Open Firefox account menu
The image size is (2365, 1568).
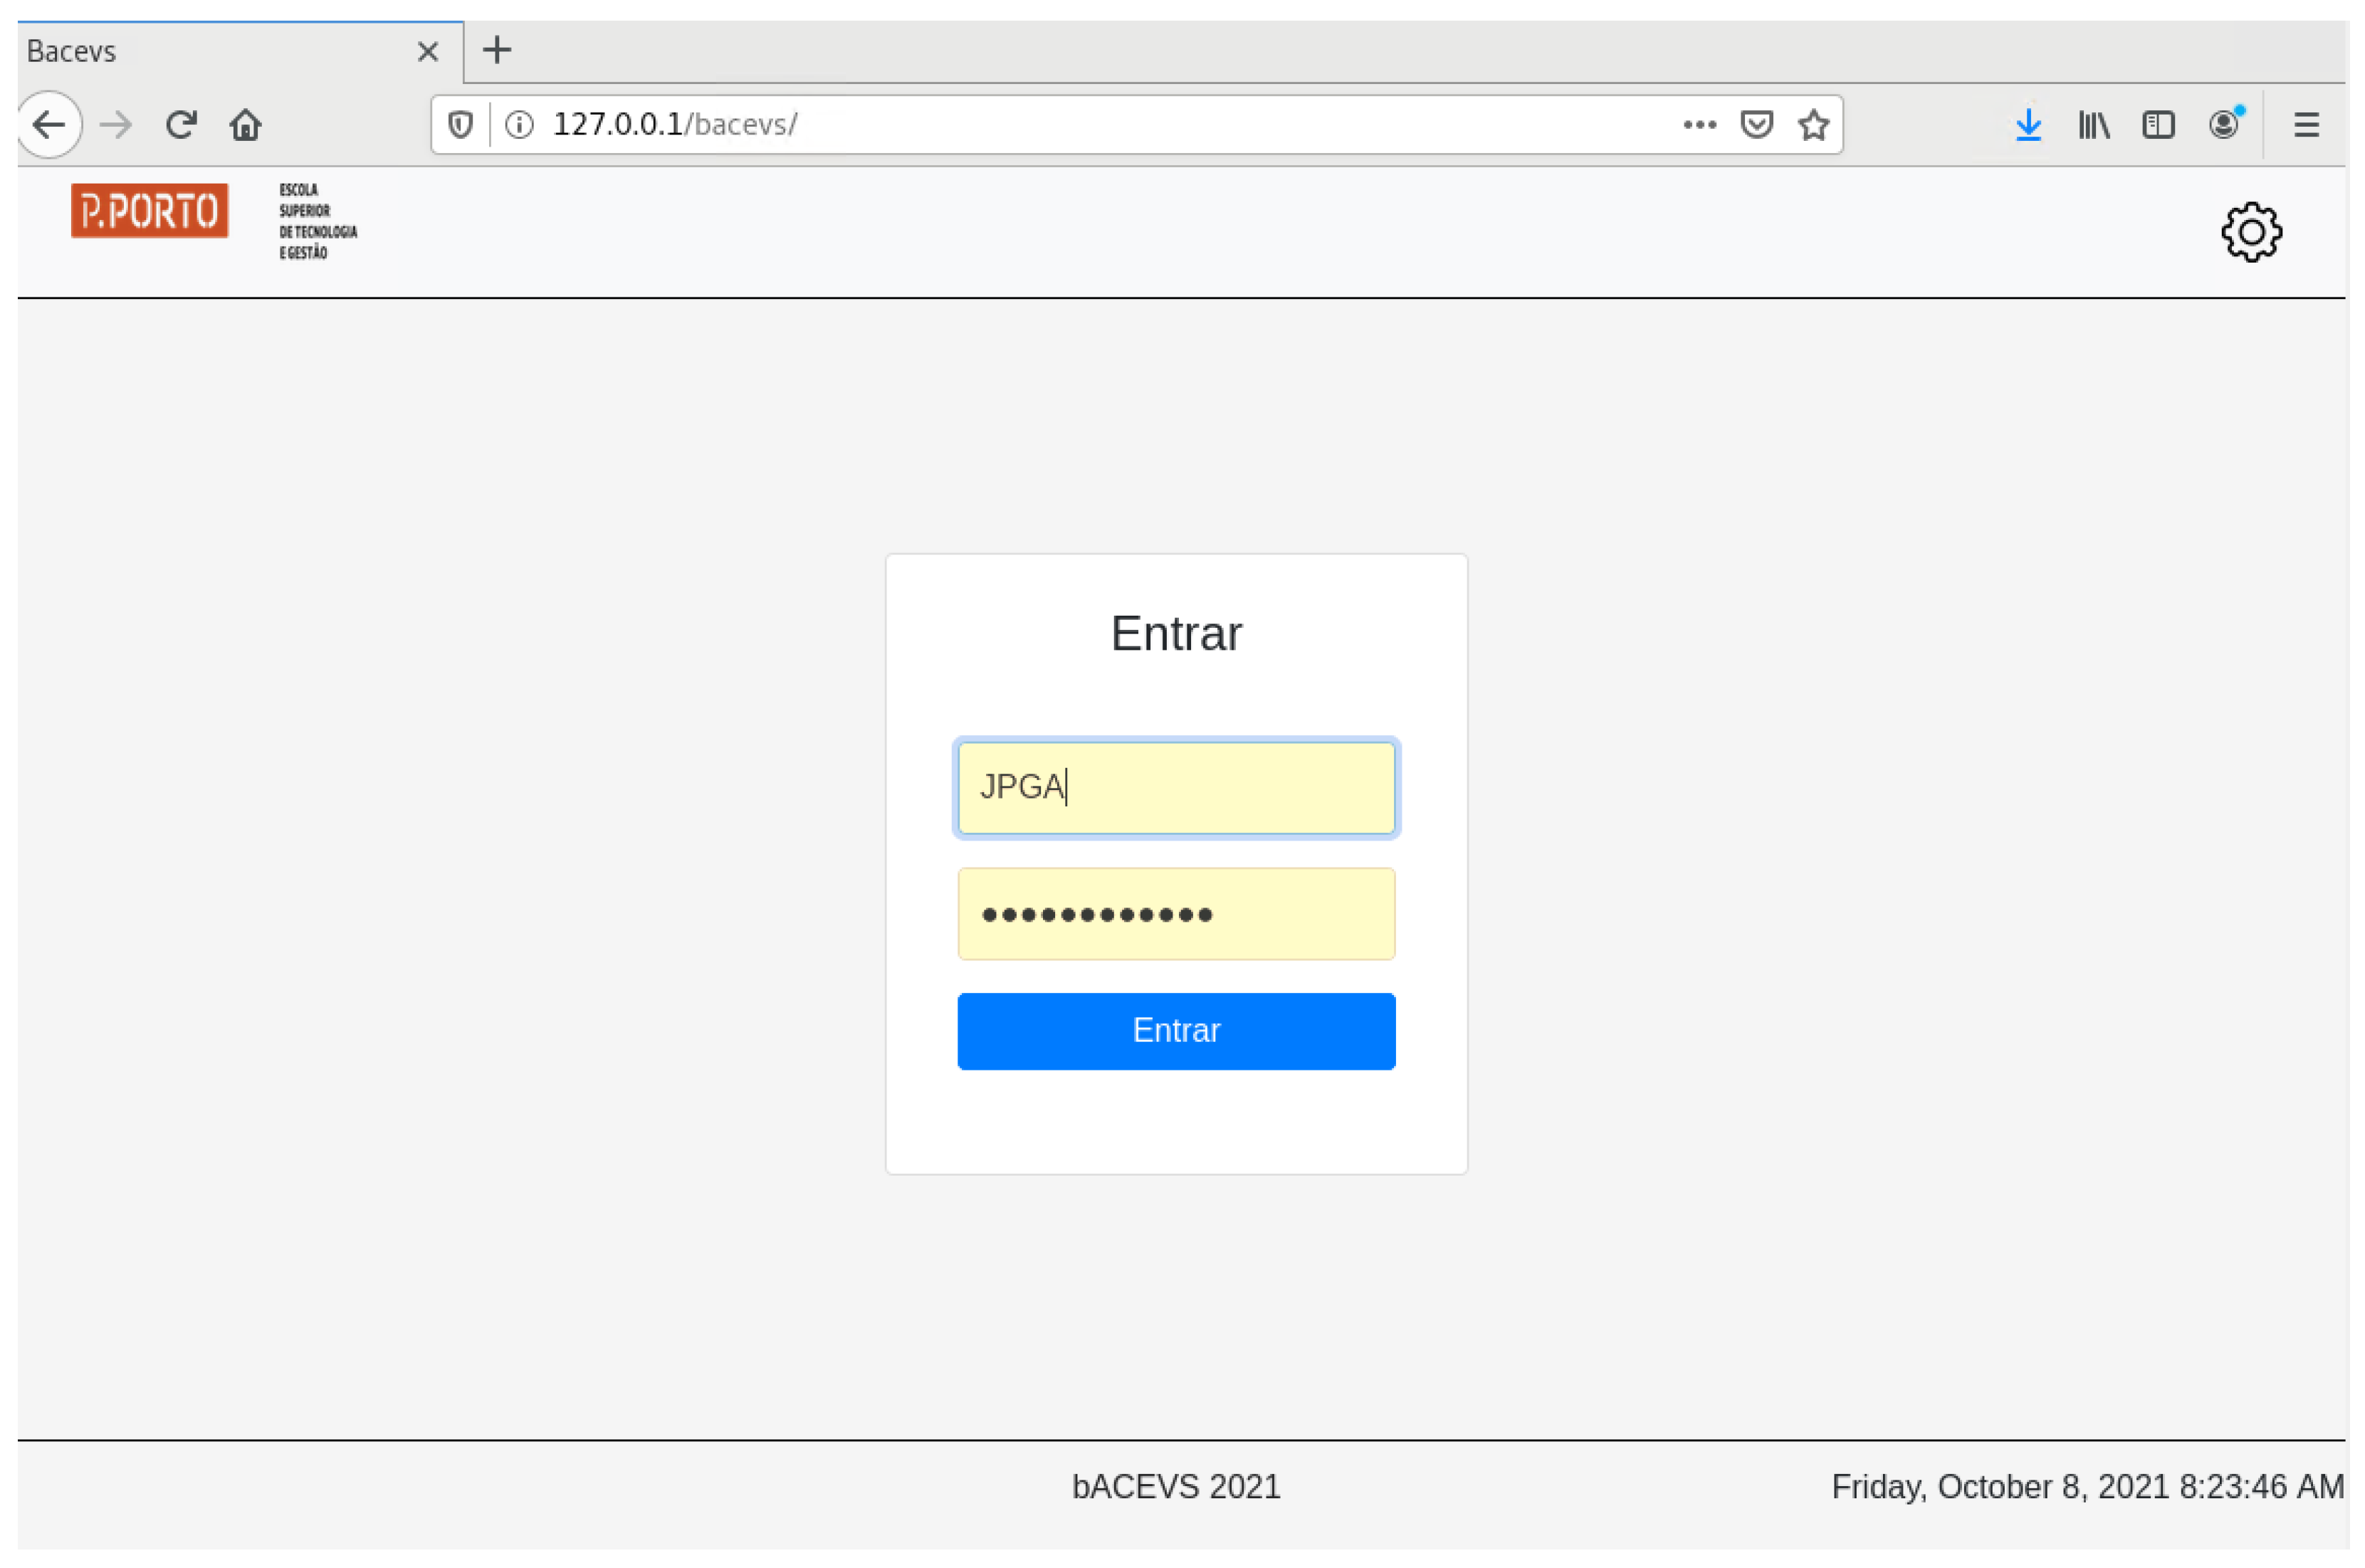pos(2223,125)
